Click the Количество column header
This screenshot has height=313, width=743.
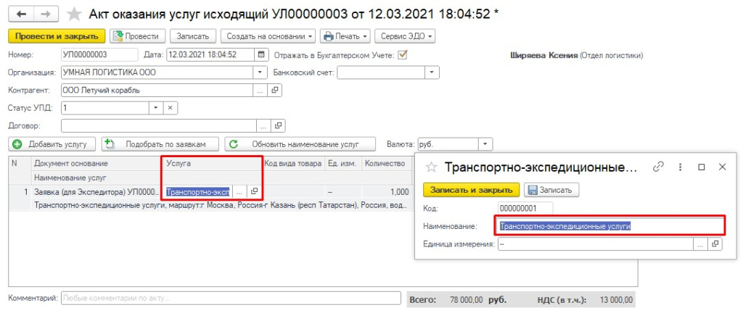pyautogui.click(x=387, y=164)
